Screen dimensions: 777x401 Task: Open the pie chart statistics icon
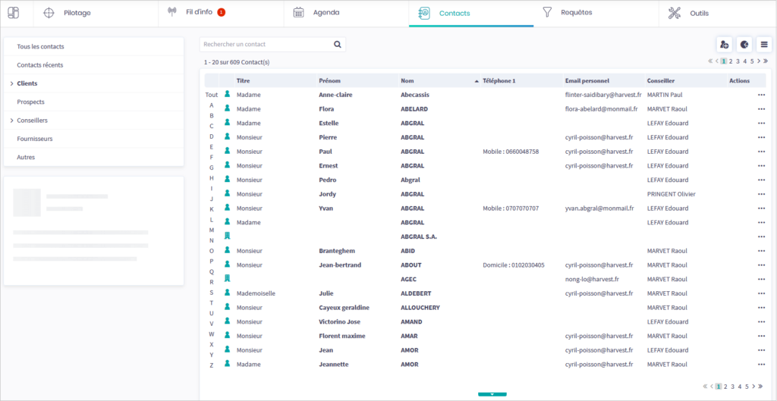click(744, 45)
